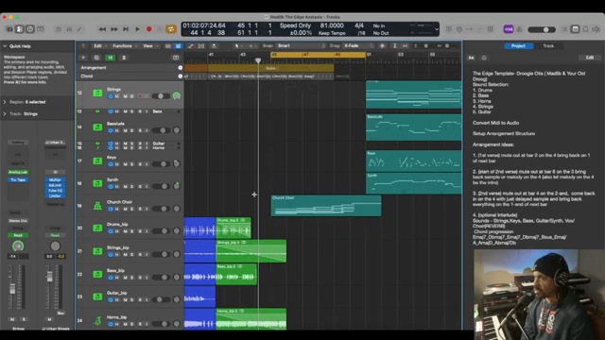The height and width of the screenshot is (340, 605).
Task: Duplicate the selected track
Action: coord(96,58)
